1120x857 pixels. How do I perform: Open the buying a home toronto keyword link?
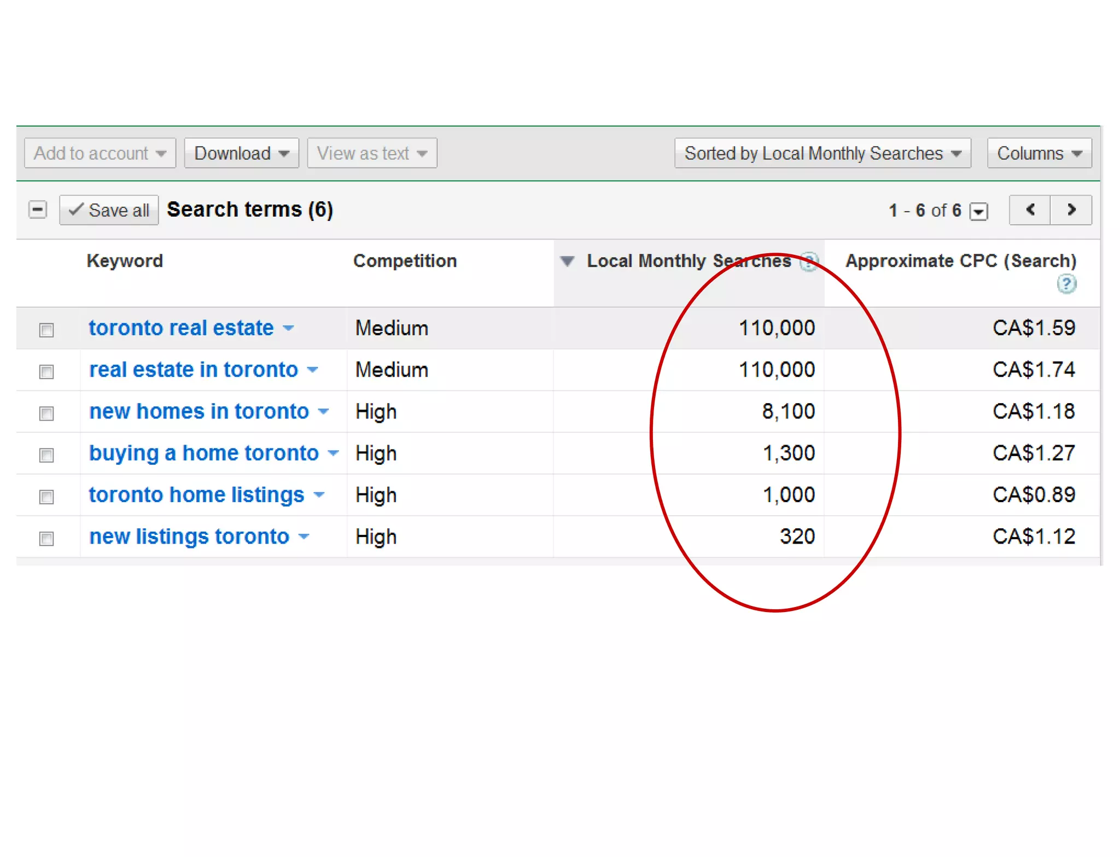pos(203,453)
